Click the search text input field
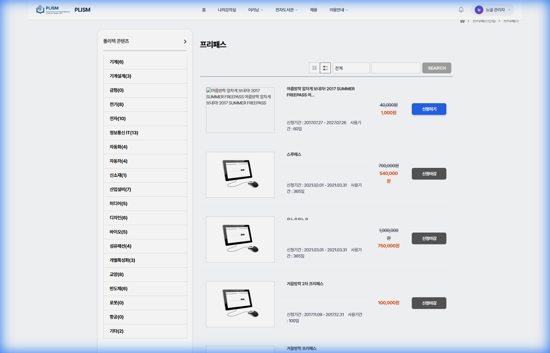The height and width of the screenshot is (353, 550). tap(396, 68)
